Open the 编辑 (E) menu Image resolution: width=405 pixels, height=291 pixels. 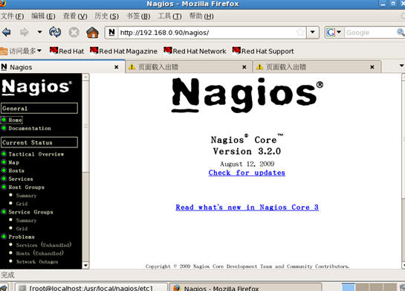click(x=43, y=16)
